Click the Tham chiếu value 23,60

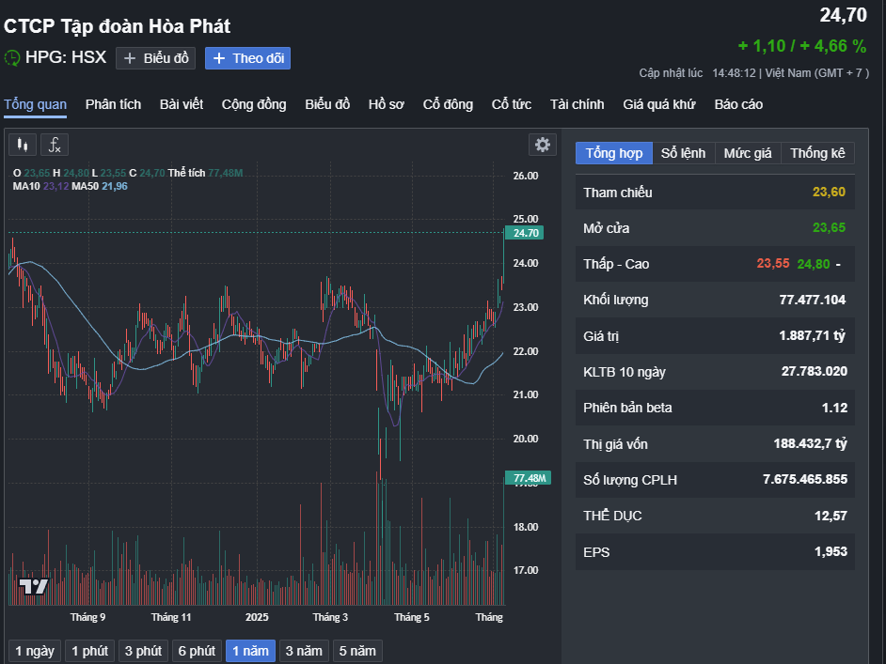click(829, 192)
